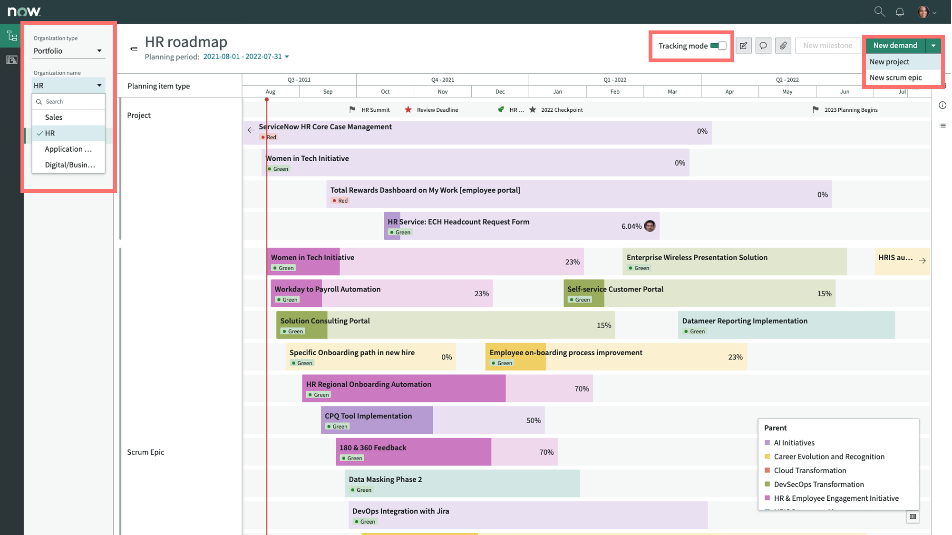Open the planning board sidebar icon
Image resolution: width=952 pixels, height=535 pixels.
click(12, 59)
